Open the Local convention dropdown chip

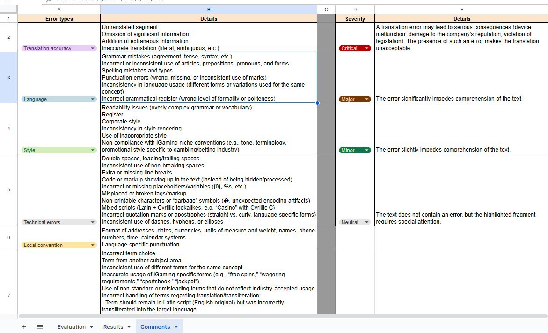click(x=93, y=245)
